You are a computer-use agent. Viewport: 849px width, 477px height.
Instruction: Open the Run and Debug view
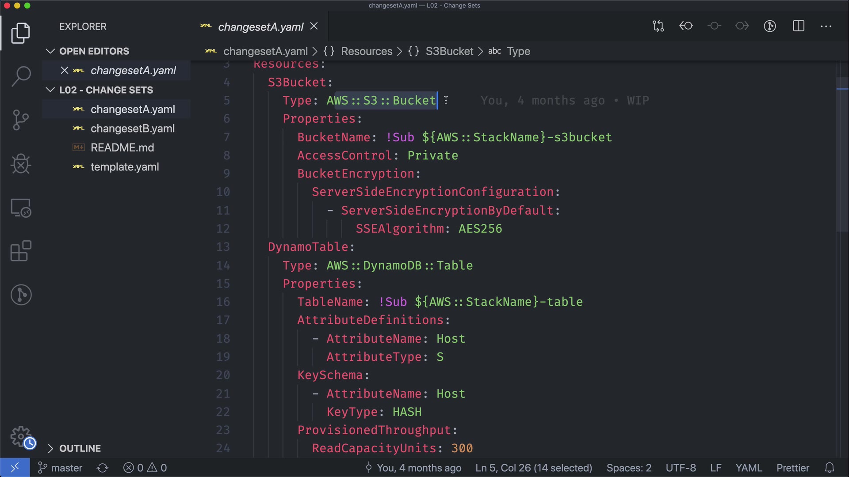pyautogui.click(x=21, y=164)
